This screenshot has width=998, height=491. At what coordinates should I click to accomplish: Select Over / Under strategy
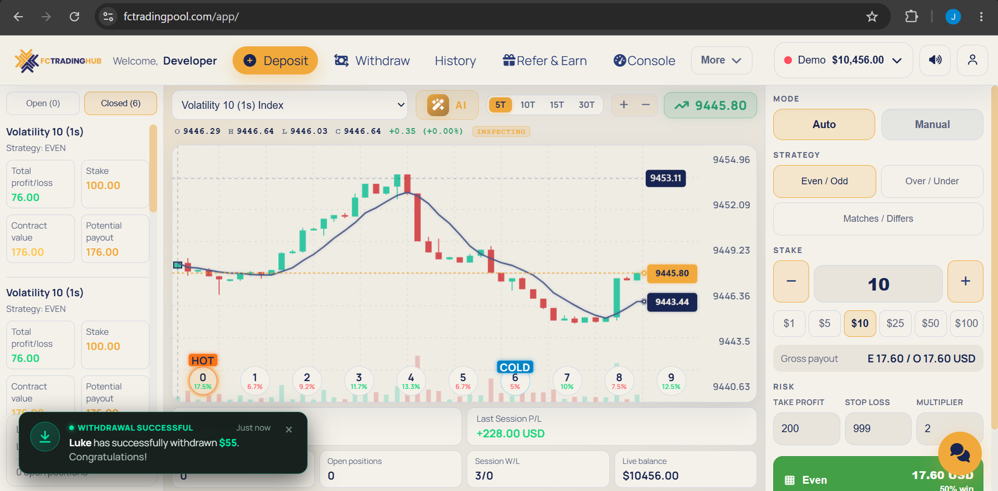932,181
